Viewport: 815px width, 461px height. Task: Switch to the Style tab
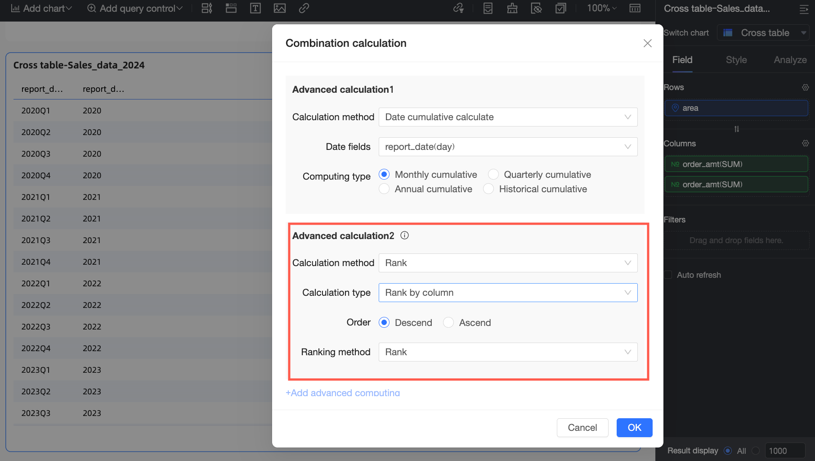pos(736,60)
